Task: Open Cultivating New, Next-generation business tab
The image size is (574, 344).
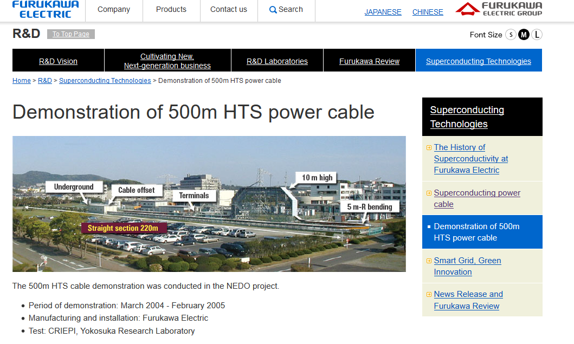Action: [x=167, y=60]
